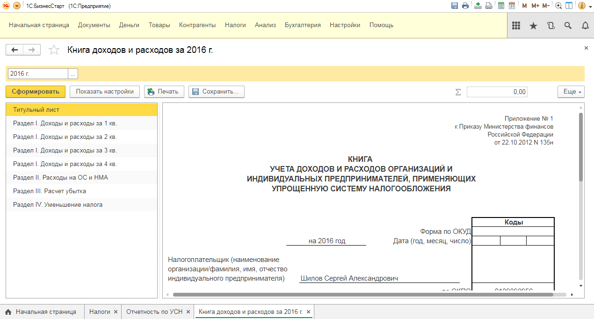This screenshot has height=319, width=594.
Task: Open period picker ellipsis button
Action: point(73,74)
